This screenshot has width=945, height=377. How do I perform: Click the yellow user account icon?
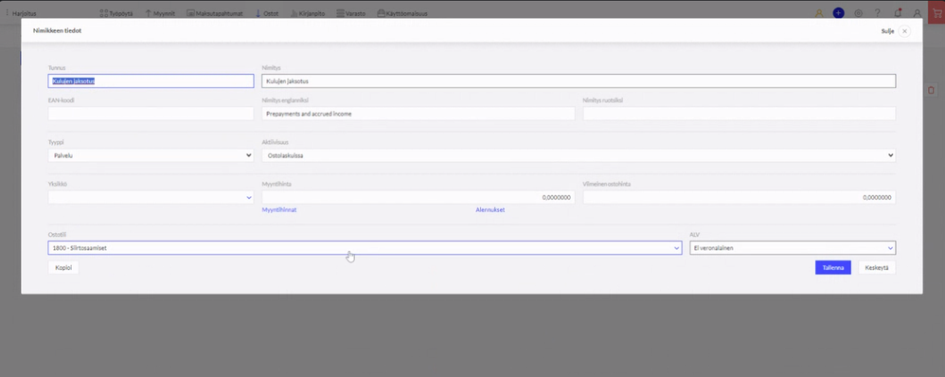point(819,12)
